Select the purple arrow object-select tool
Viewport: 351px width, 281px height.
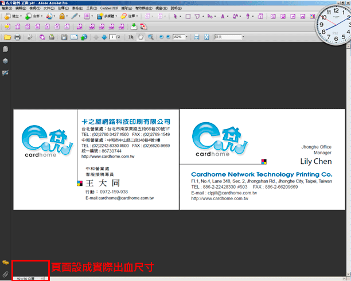pyautogui.click(x=175, y=16)
